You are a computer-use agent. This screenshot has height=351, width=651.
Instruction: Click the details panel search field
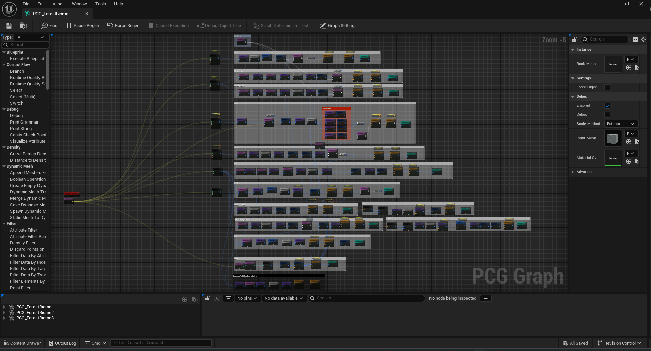[605, 39]
